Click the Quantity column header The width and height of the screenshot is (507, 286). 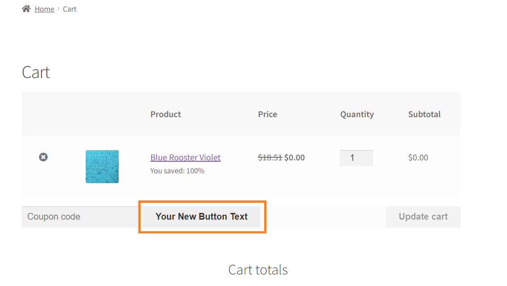coord(357,114)
